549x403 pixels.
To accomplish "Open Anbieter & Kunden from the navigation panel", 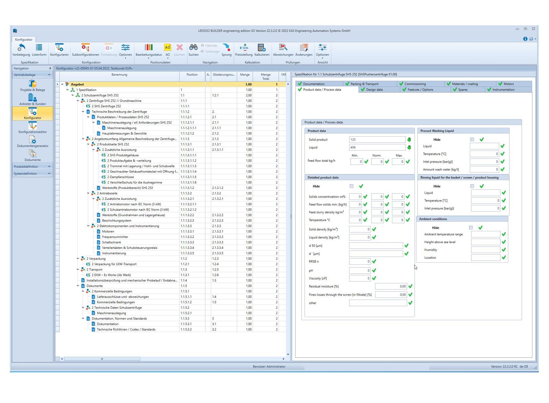I will [x=32, y=100].
